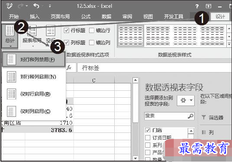Open the 总计 Grand Totals dropdown button
Image resolution: width=232 pixels, height=162 pixels.
click(10, 36)
